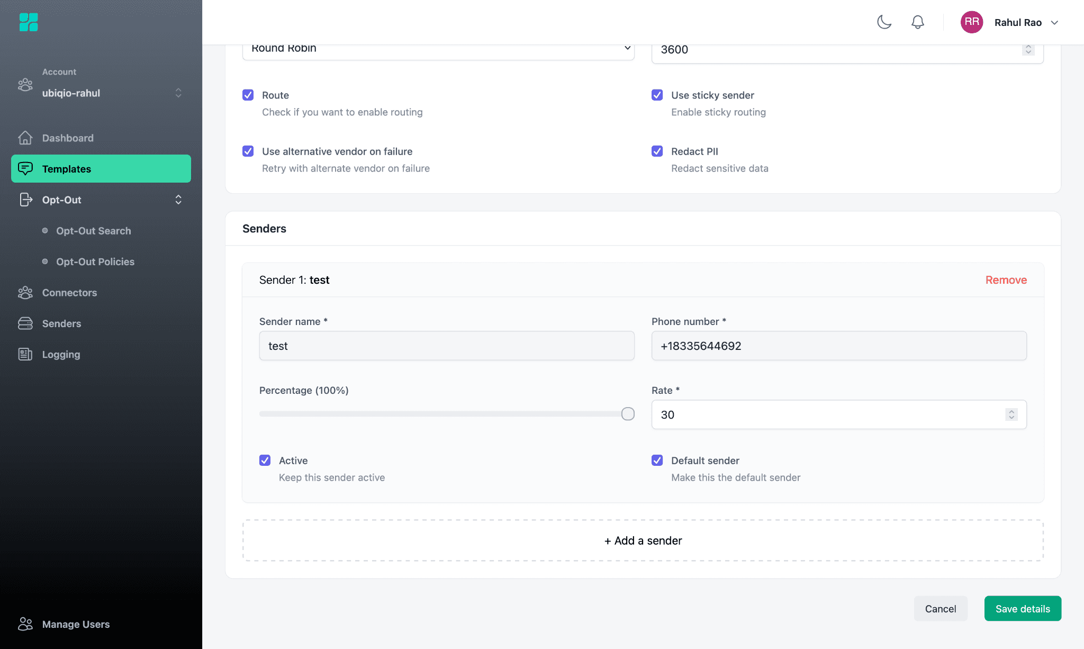1084x649 pixels.
Task: Click the Manage Users icon
Action: [25, 624]
